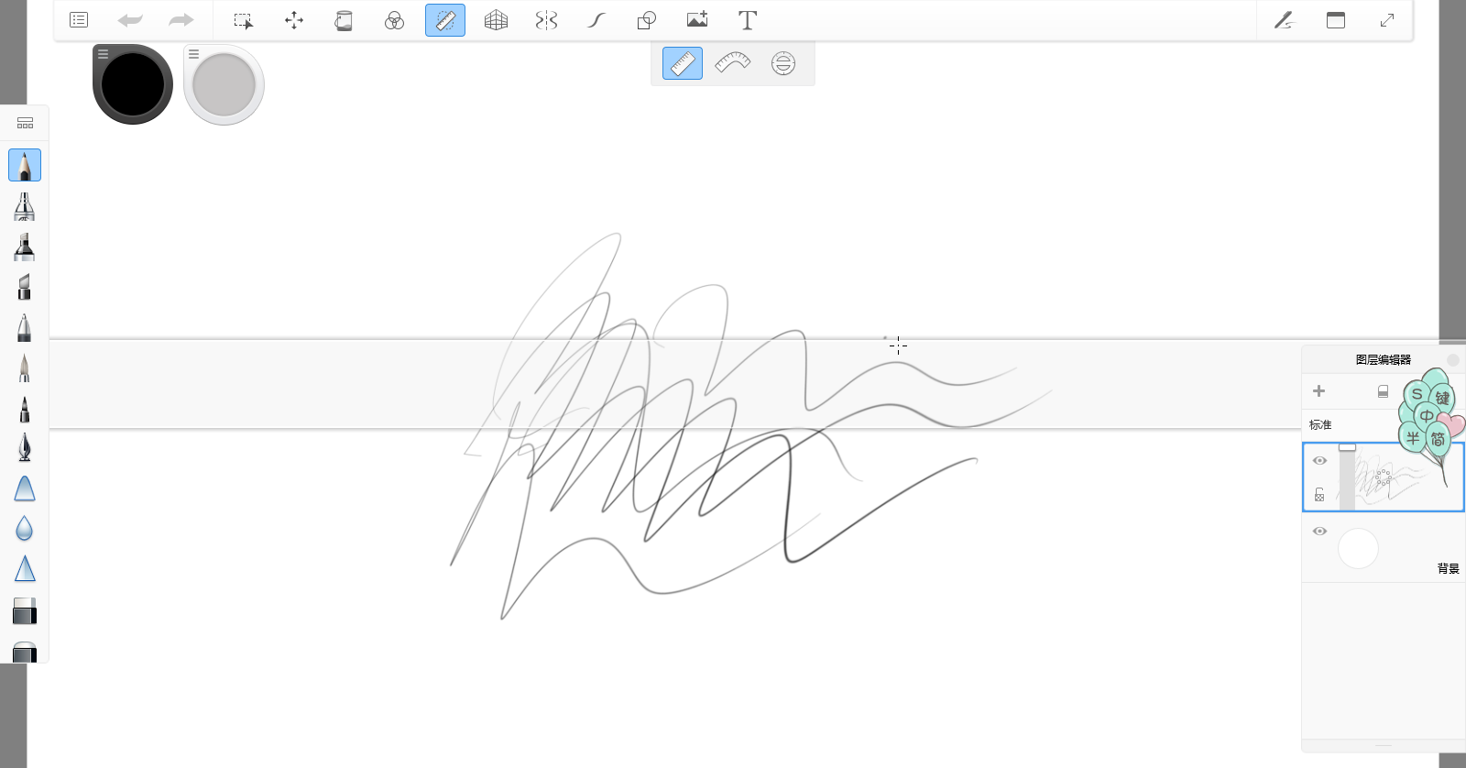Enter full screen with the expand arrows
The image size is (1466, 768).
pos(1387,20)
